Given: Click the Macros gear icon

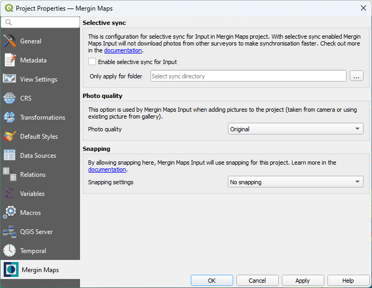Looking at the screenshot, I should click(x=10, y=213).
